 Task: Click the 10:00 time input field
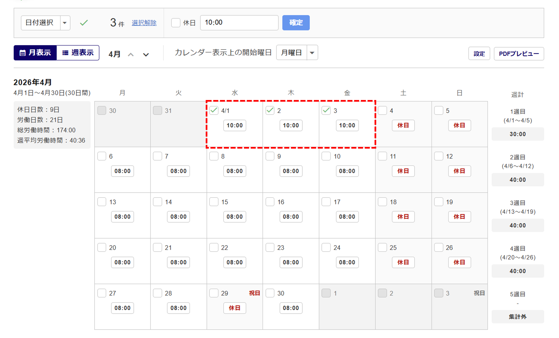click(x=239, y=23)
